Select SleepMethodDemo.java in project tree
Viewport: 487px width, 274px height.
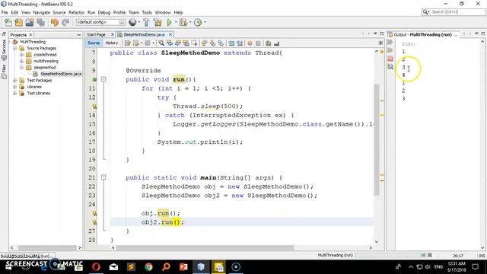click(x=61, y=74)
